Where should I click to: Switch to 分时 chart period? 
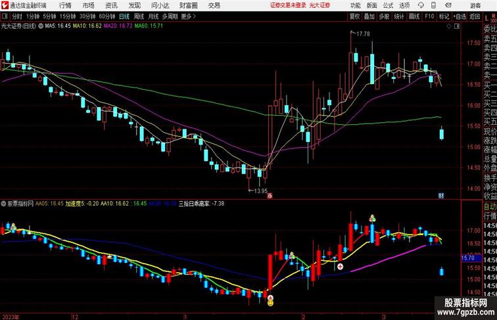(x=17, y=16)
